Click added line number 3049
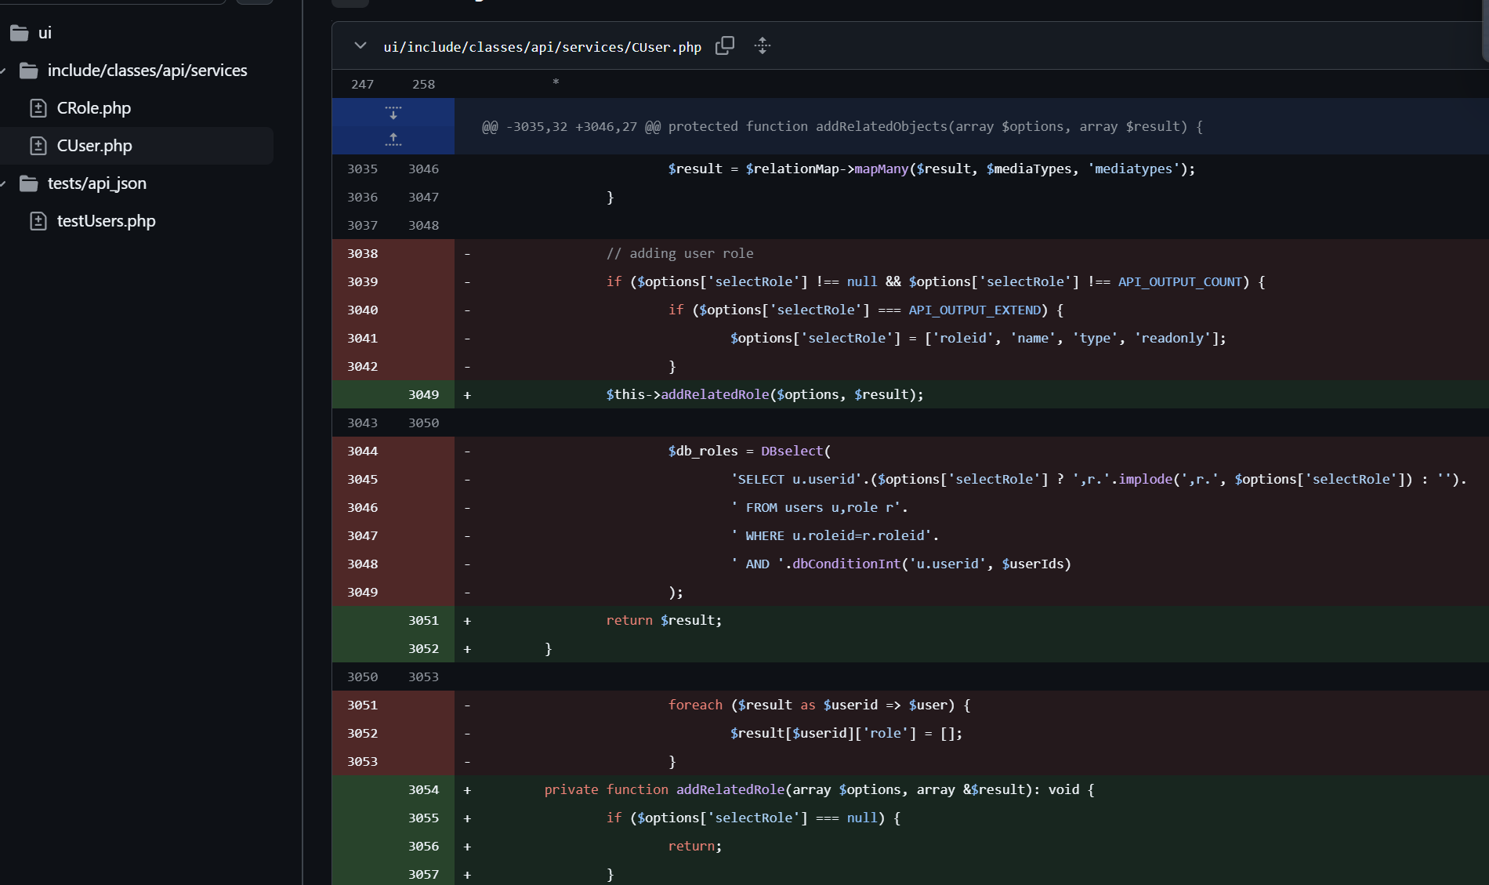Image resolution: width=1489 pixels, height=885 pixels. 424,394
